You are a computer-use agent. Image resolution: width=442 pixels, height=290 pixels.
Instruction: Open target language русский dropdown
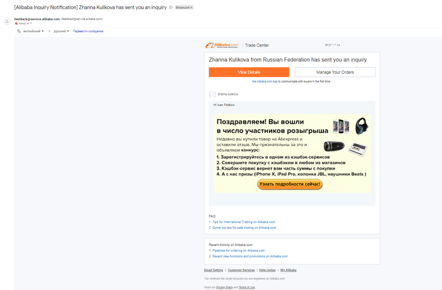coord(61,32)
